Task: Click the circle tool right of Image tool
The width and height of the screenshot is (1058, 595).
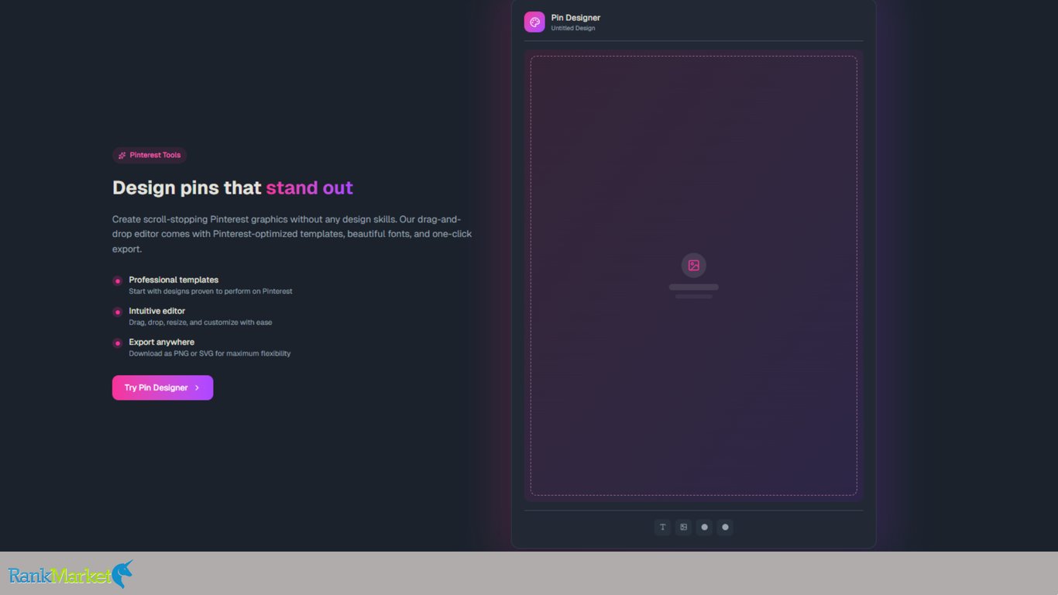Action: (704, 527)
